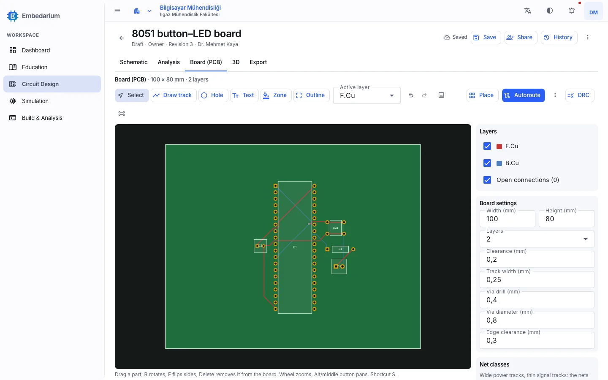Run DRC check
608x380 pixels.
pyautogui.click(x=580, y=95)
